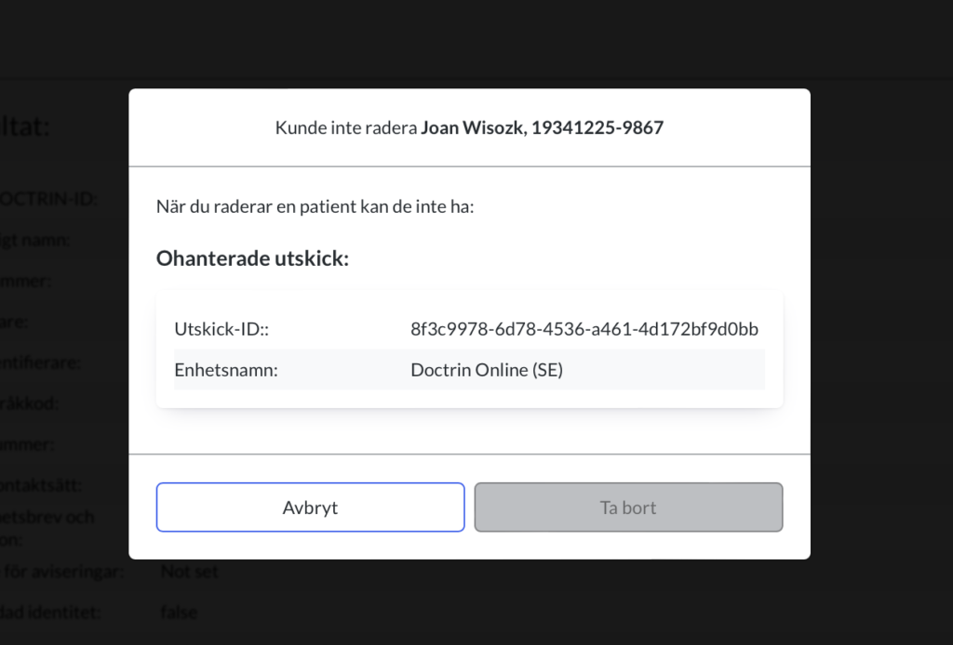This screenshot has width=953, height=645.
Task: Click the dimmed Not set value behind dialog
Action: pos(189,571)
